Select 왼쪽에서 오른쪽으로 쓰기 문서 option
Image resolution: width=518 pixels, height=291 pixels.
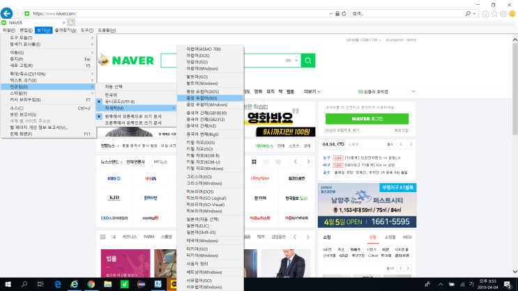pyautogui.click(x=133, y=116)
